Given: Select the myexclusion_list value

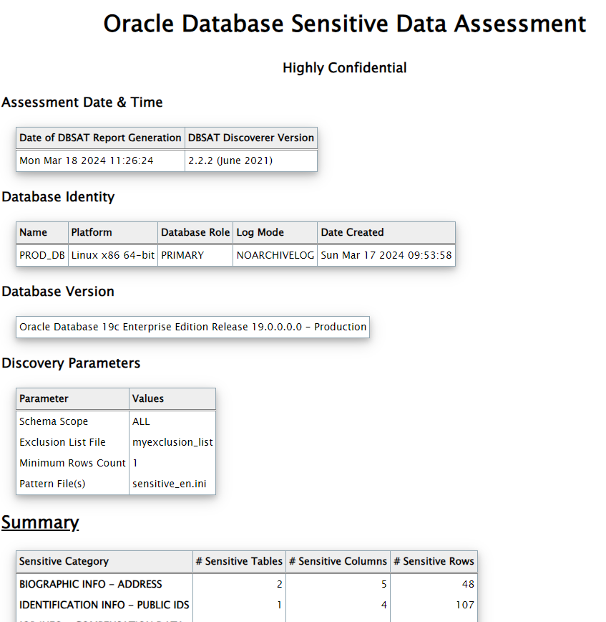Looking at the screenshot, I should pos(172,442).
